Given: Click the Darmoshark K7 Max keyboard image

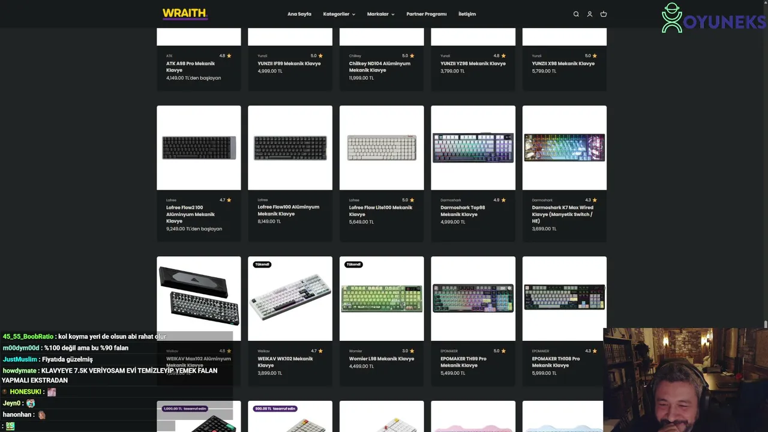Looking at the screenshot, I should pos(565,148).
